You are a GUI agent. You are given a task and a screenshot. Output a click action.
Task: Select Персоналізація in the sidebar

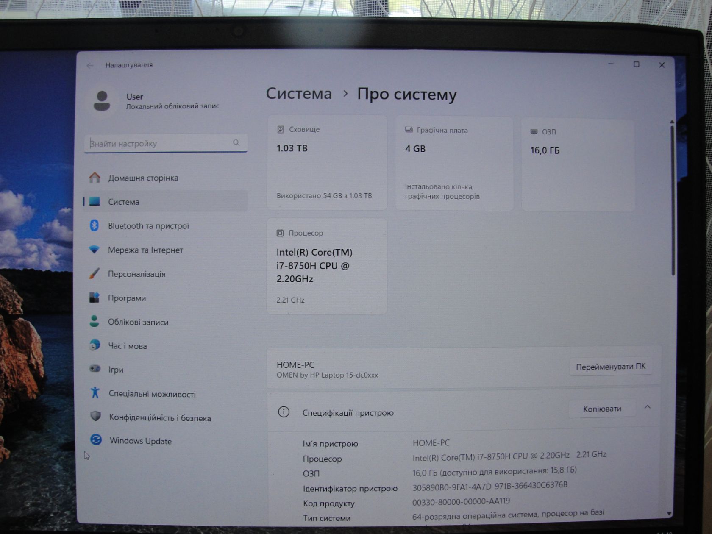(166, 274)
